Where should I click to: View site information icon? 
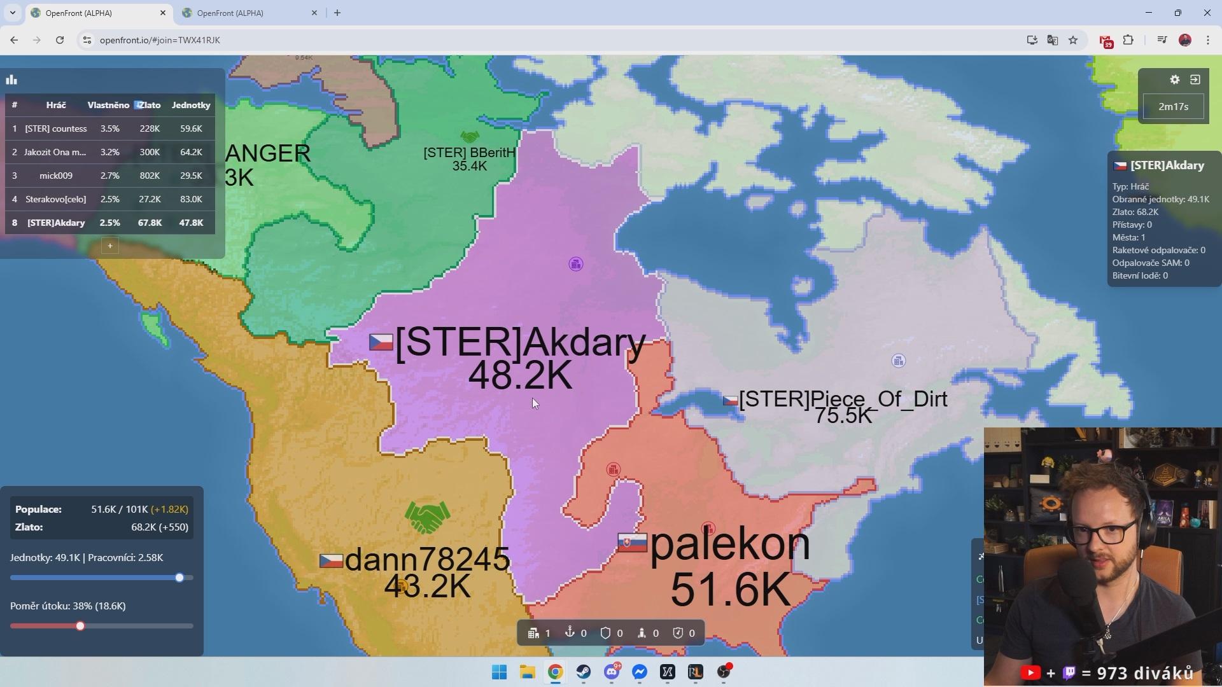point(87,40)
